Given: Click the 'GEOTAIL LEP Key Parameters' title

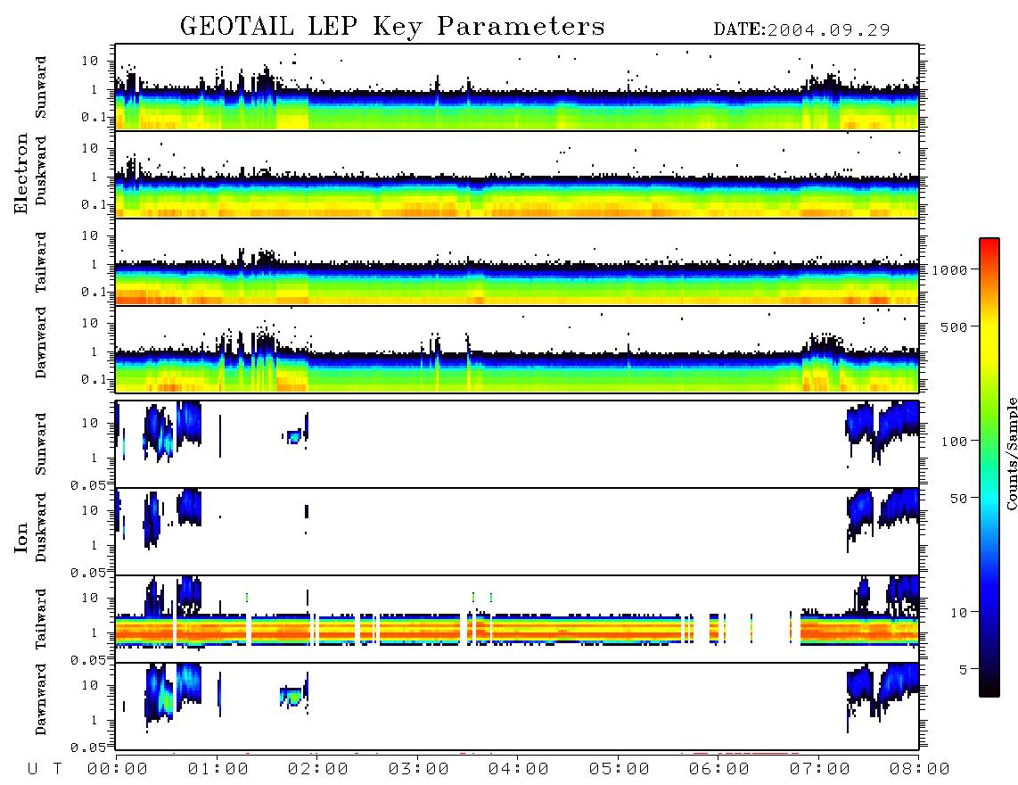Looking at the screenshot, I should 392,27.
